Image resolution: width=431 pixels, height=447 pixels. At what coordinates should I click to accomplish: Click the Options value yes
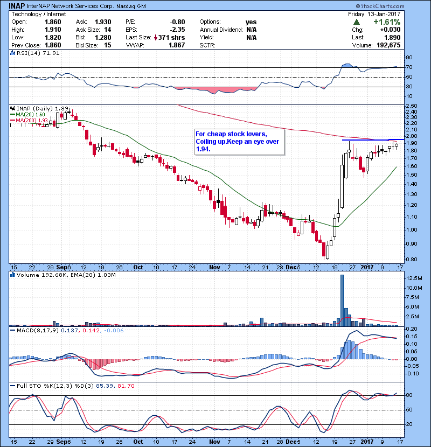(x=251, y=22)
